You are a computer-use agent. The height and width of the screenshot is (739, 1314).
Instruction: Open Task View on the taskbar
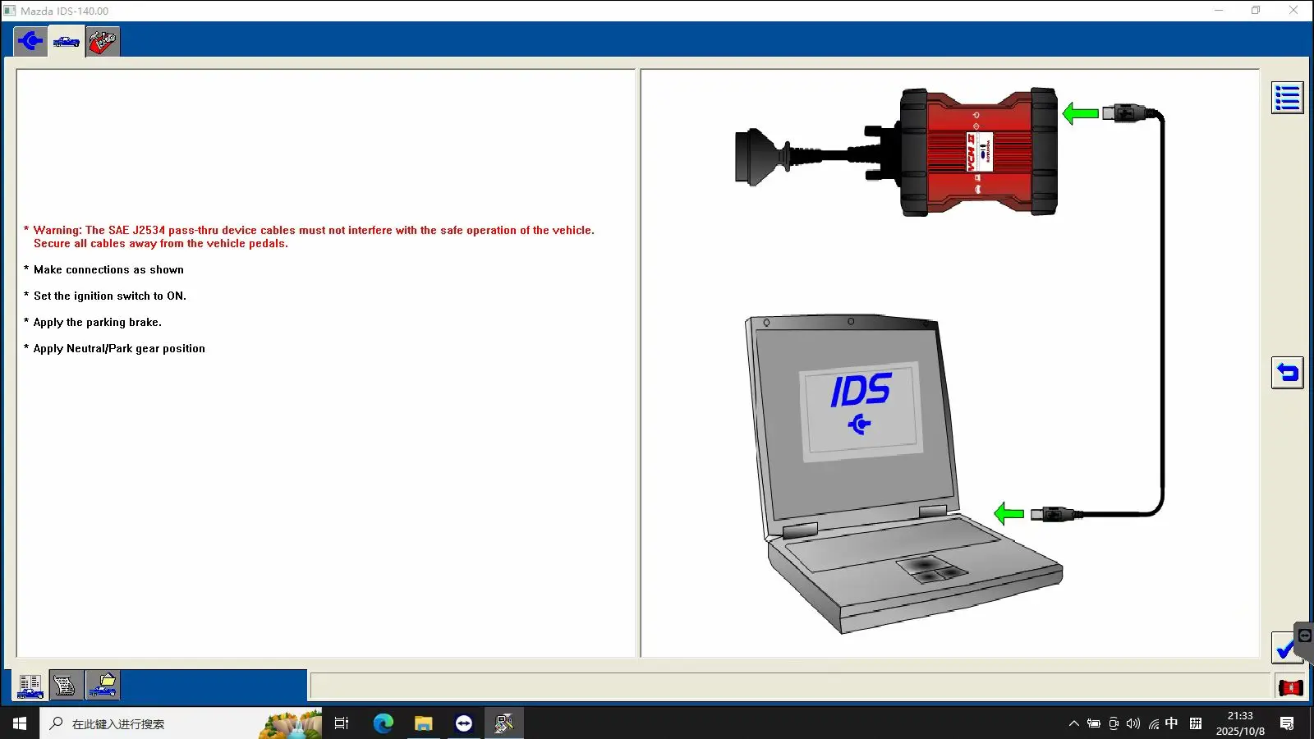tap(342, 723)
